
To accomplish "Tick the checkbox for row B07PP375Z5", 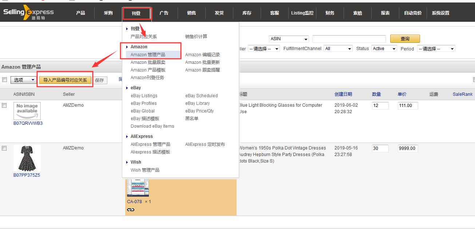I will 4,148.
